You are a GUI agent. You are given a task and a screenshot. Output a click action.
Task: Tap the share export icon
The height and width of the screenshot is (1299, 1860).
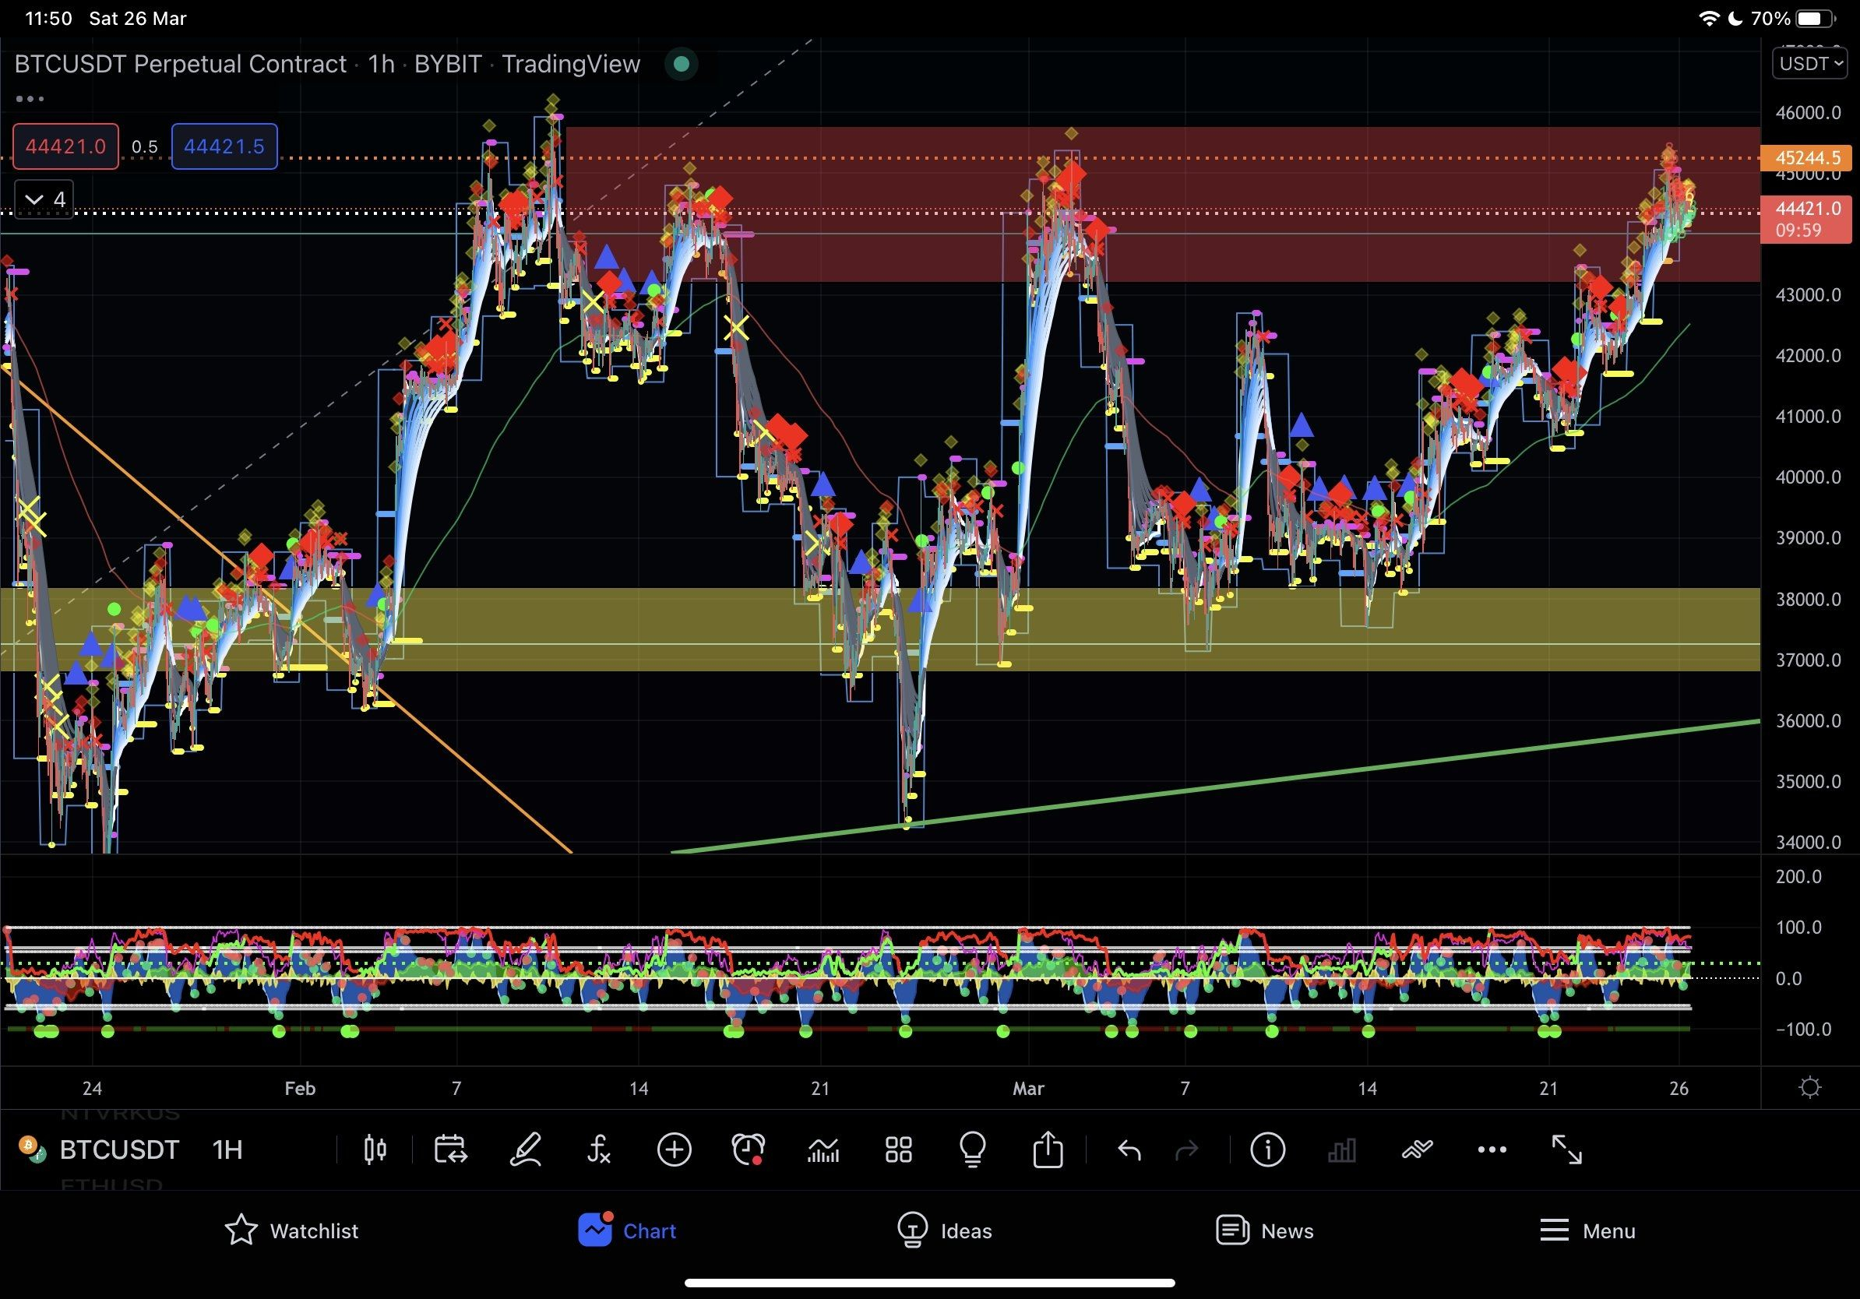(1048, 1150)
